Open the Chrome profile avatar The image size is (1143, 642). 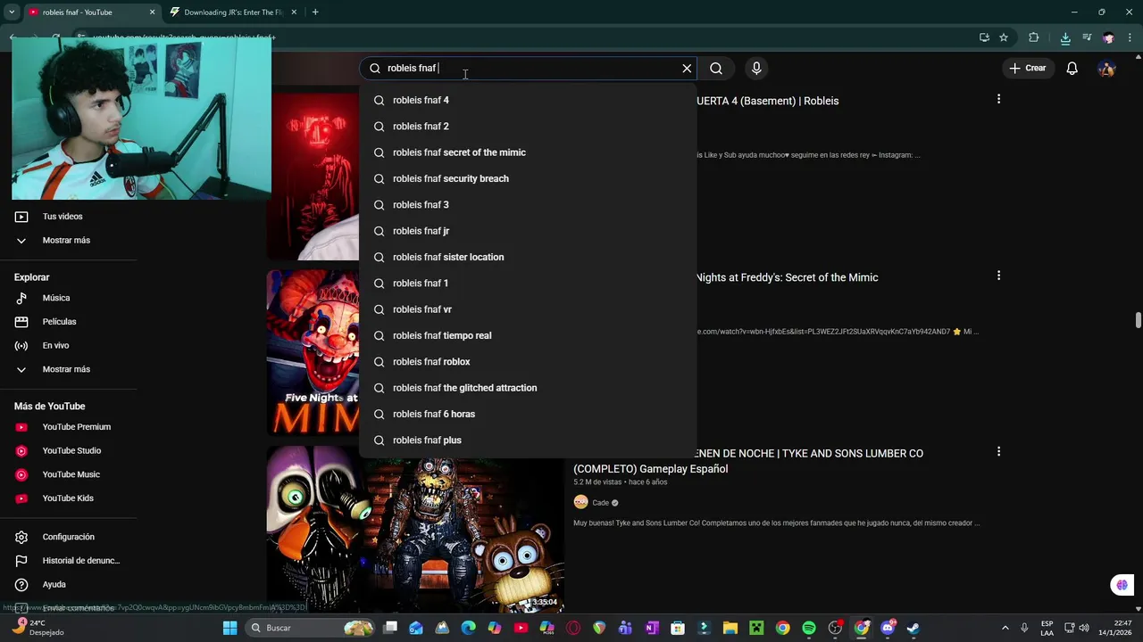pyautogui.click(x=1108, y=37)
